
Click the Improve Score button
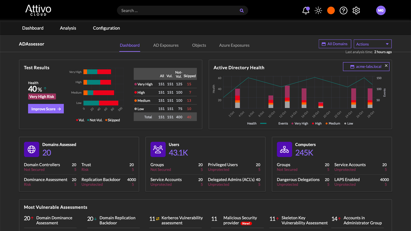(46, 109)
